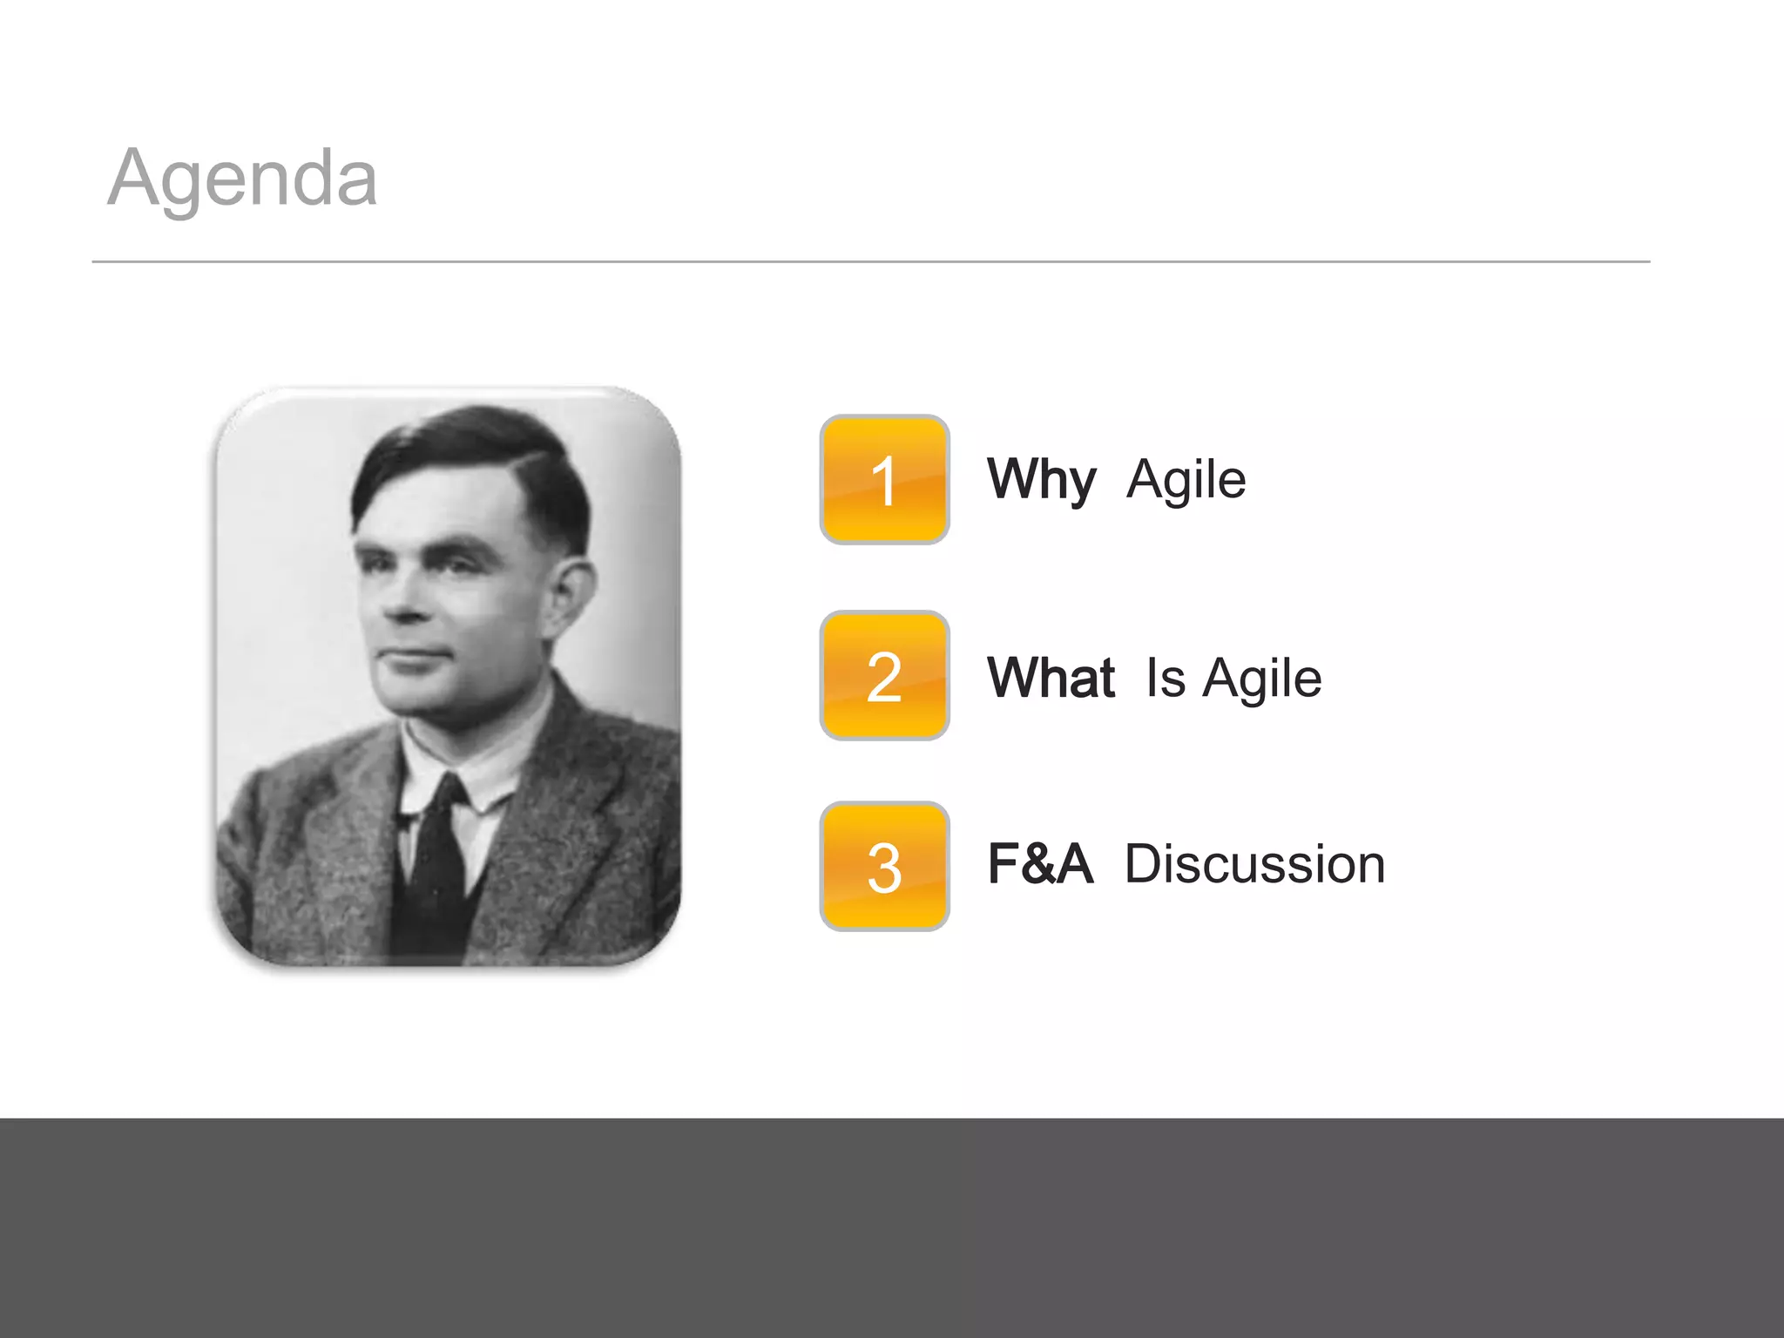Viewport: 1784px width, 1338px height.
Task: Click the orange number 1 badge
Action: point(884,480)
